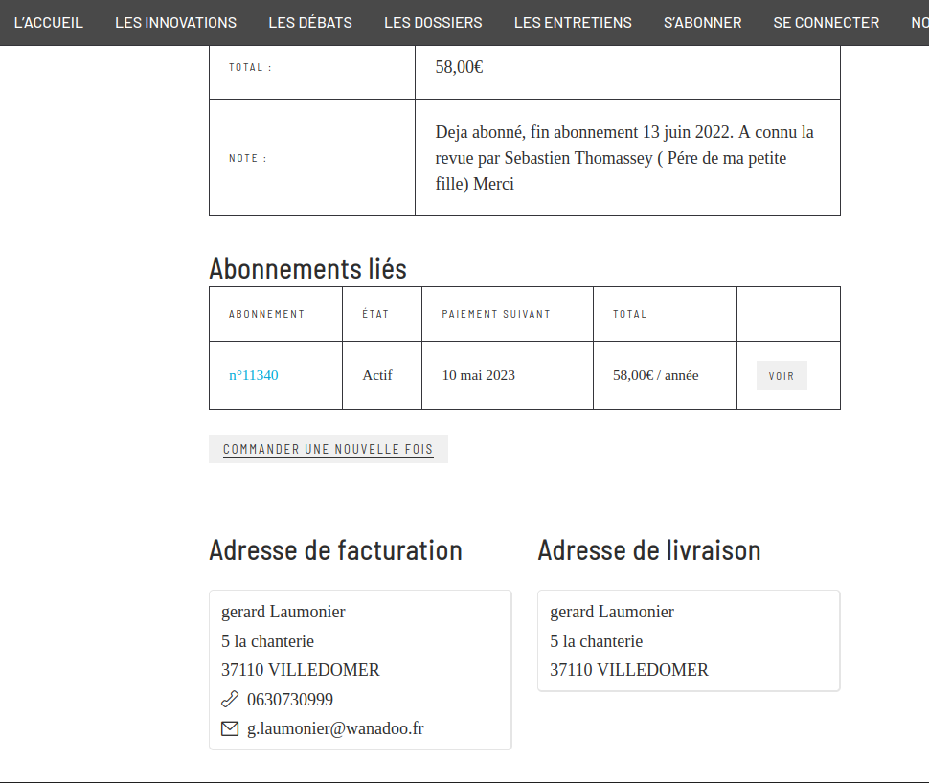
Task: Open the LES INNOVATIONS menu item
Action: (x=175, y=23)
